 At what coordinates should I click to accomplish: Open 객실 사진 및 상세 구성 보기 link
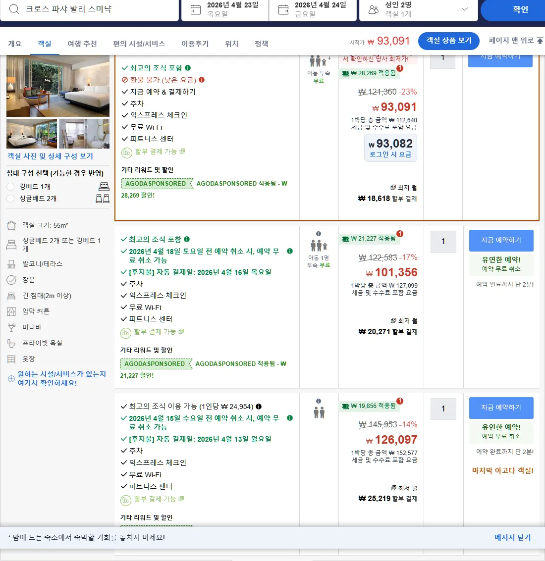tap(50, 156)
